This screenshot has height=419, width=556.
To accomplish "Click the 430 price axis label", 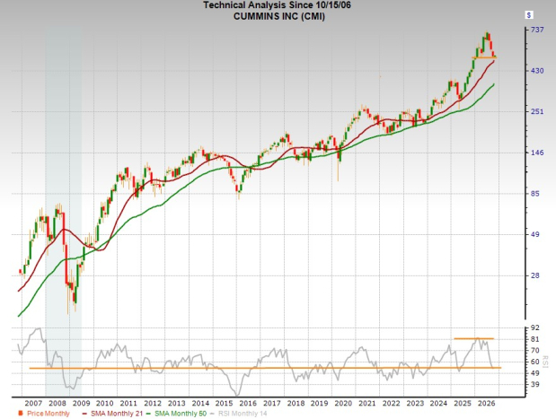I will point(537,71).
